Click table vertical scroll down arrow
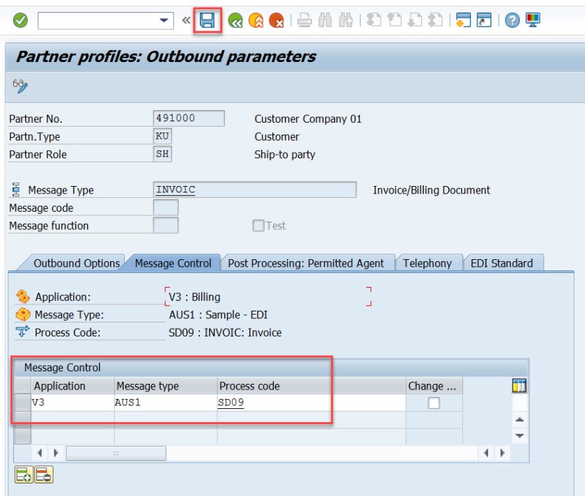 tap(520, 435)
